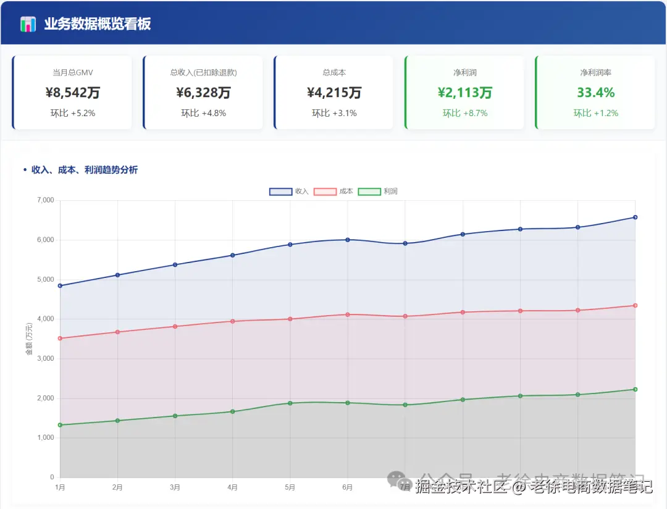This screenshot has width=667, height=509.
Task: Toggle the 成本 legend red swatch
Action: (325, 191)
